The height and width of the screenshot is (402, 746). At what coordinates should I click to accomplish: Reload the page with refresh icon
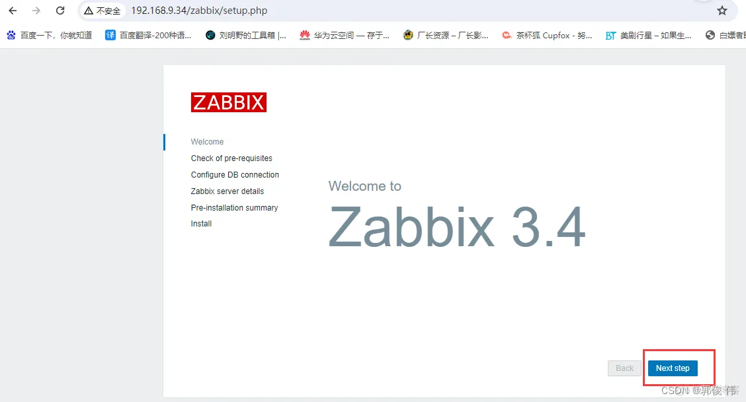[x=60, y=11]
